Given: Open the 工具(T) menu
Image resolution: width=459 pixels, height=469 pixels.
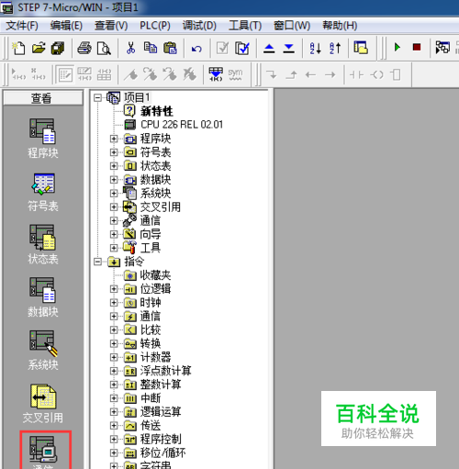Looking at the screenshot, I should click(x=245, y=26).
